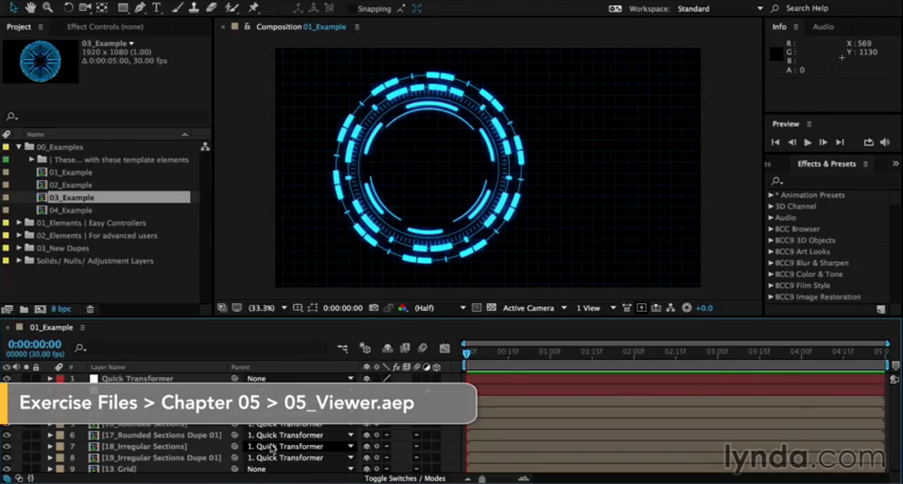Image resolution: width=903 pixels, height=484 pixels.
Task: Click the show channel color icon
Action: [403, 308]
